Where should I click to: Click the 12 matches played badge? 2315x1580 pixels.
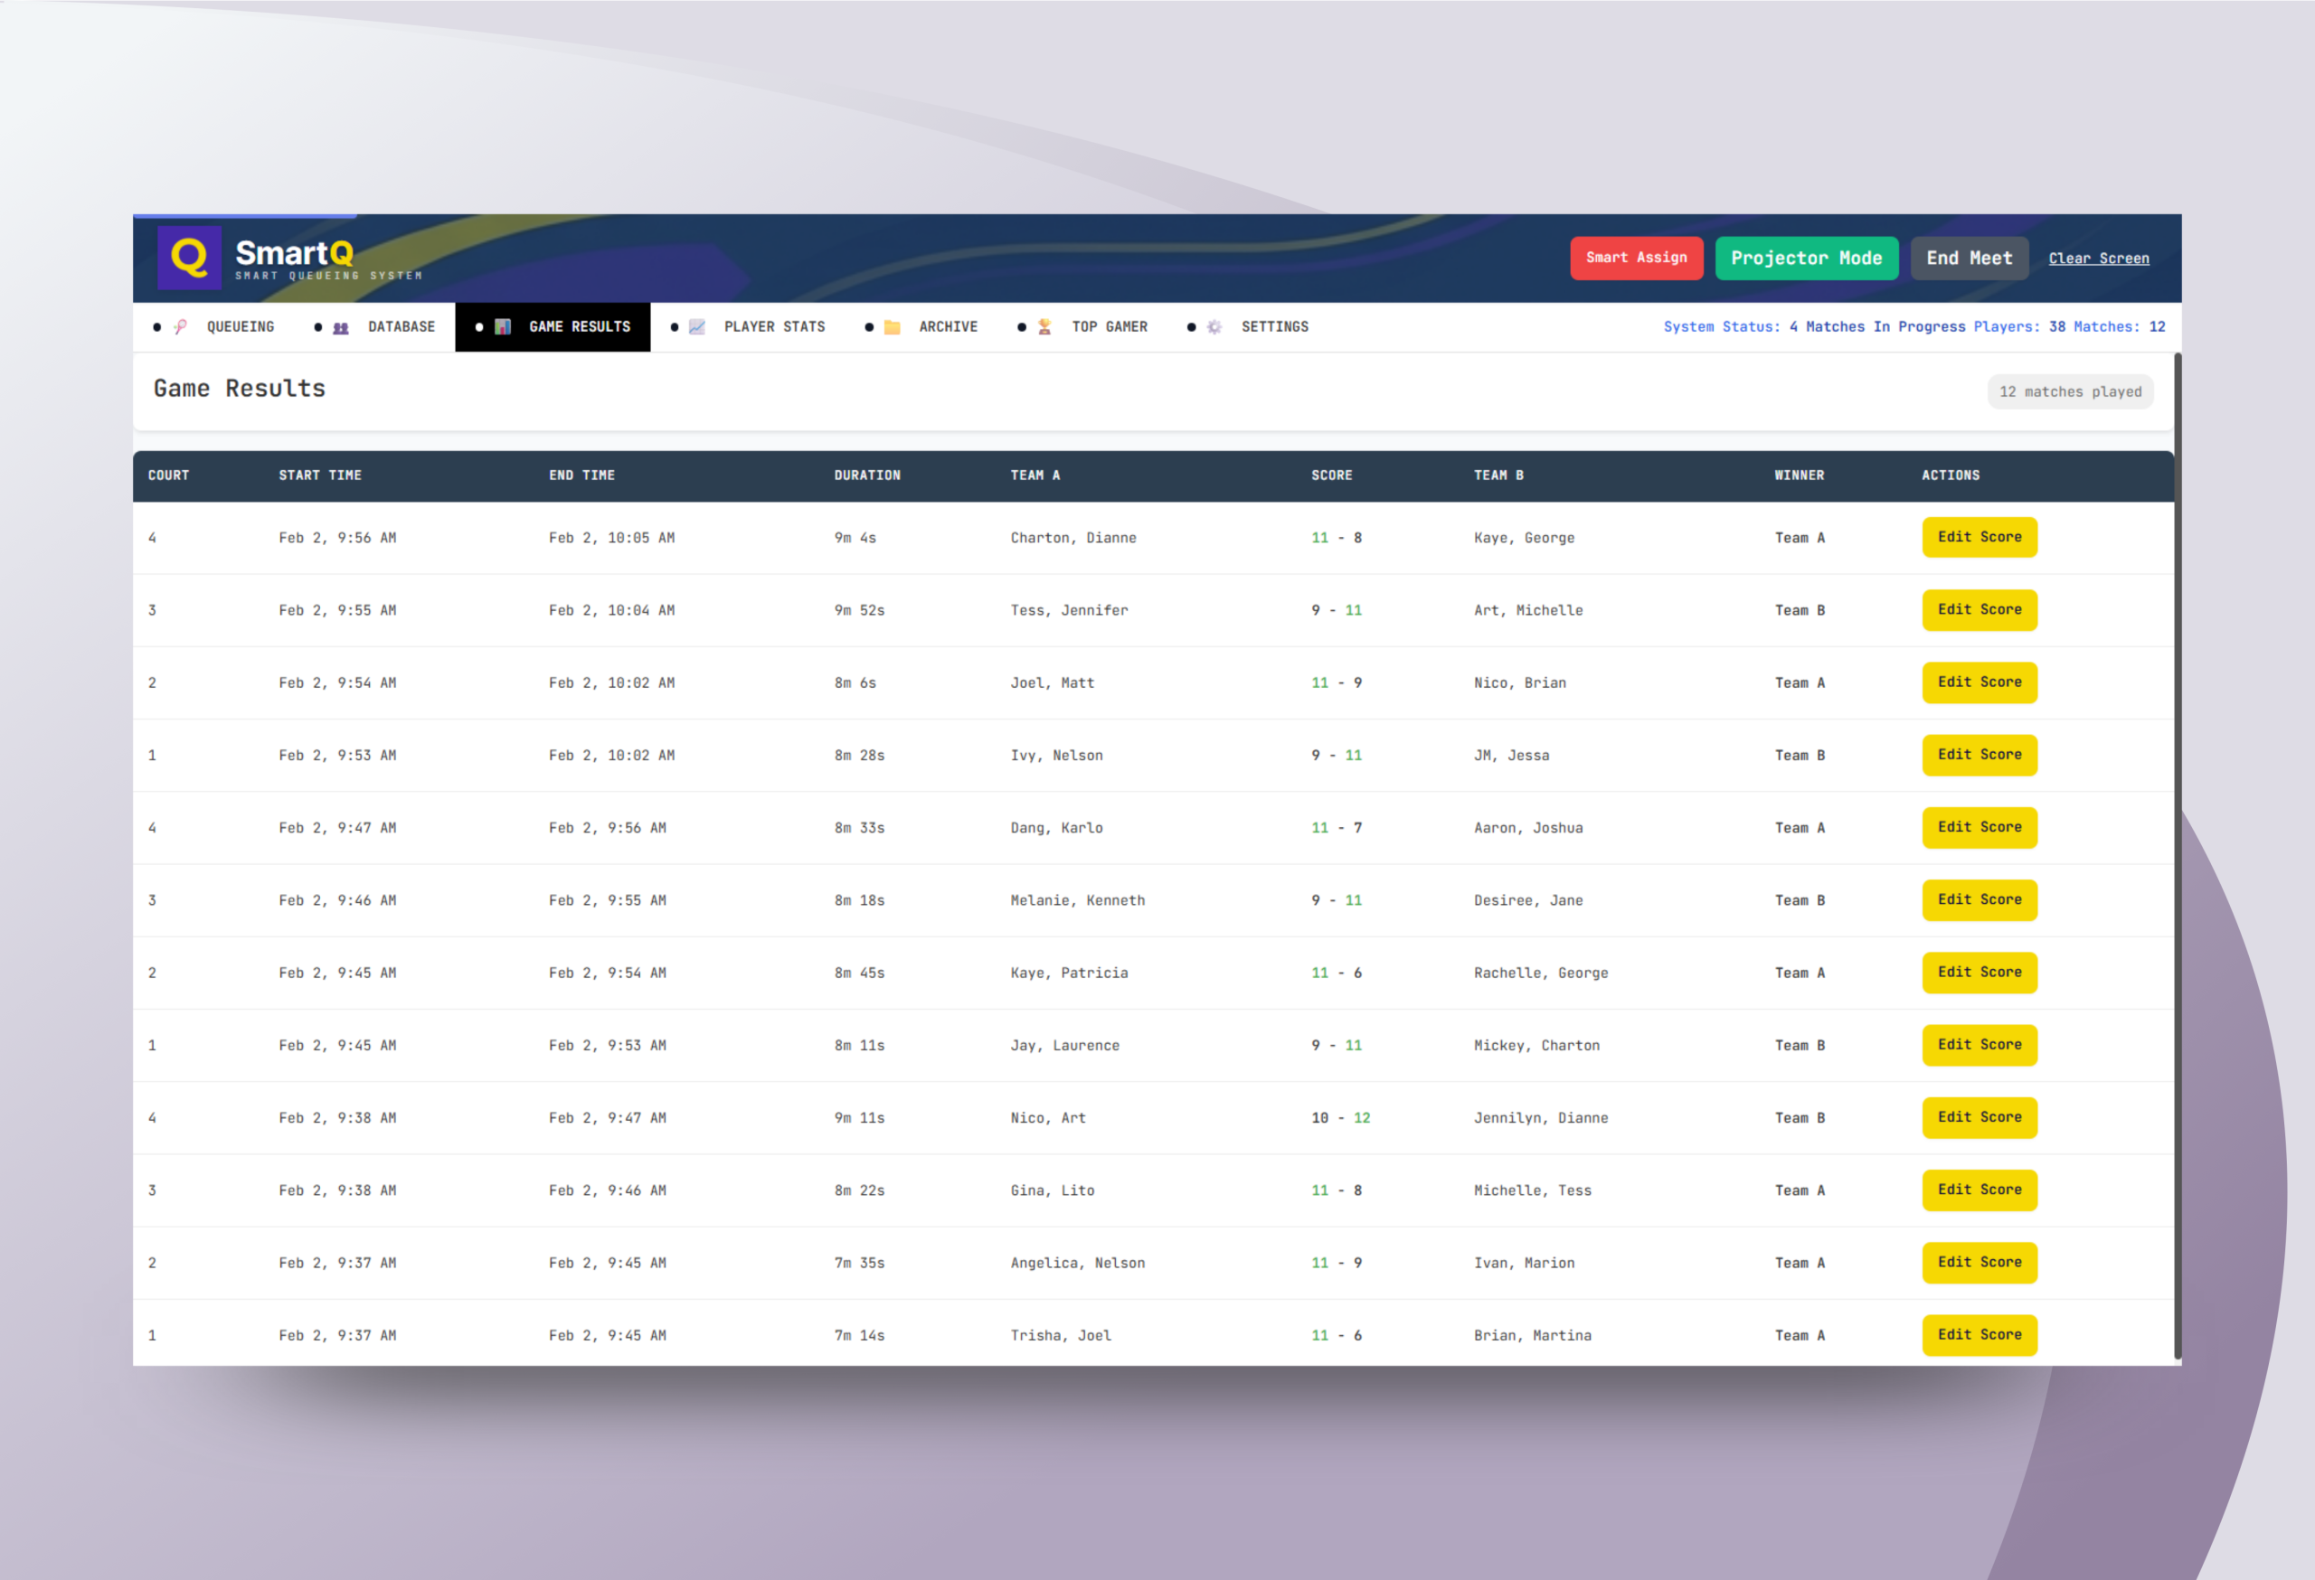(2069, 391)
